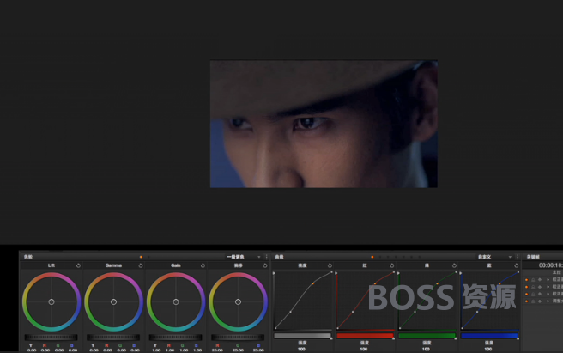Click the lock icon in the 调整 keyframe row
Image resolution: width=563 pixels, height=353 pixels.
(x=533, y=301)
